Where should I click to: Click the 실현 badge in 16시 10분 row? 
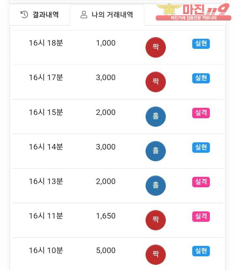201,251
